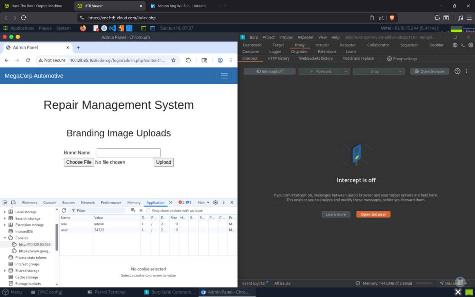475x297 pixels.
Task: Open Brave Shields icon in address bar
Action: tap(392, 18)
